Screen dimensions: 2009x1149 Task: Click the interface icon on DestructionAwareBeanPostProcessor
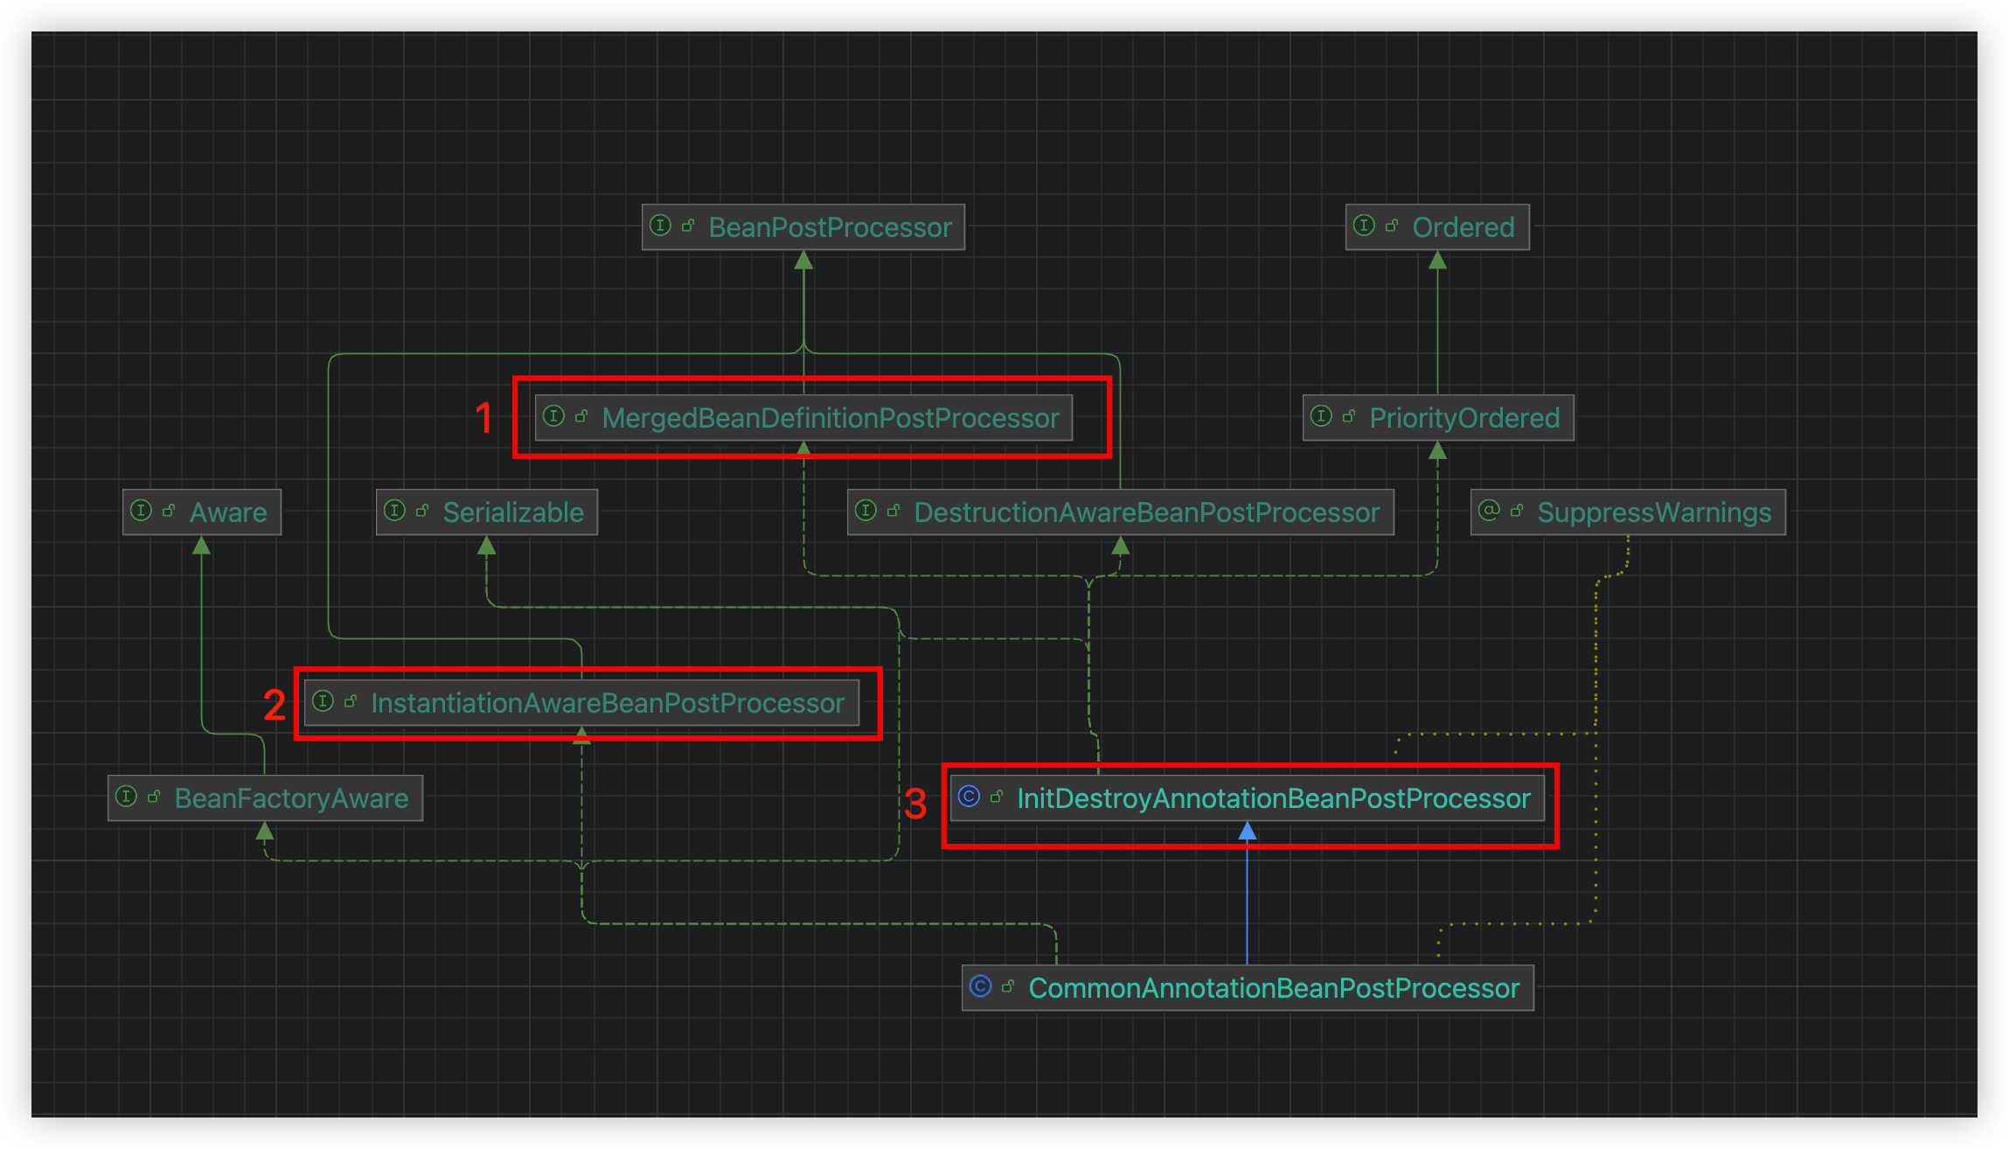click(x=866, y=511)
